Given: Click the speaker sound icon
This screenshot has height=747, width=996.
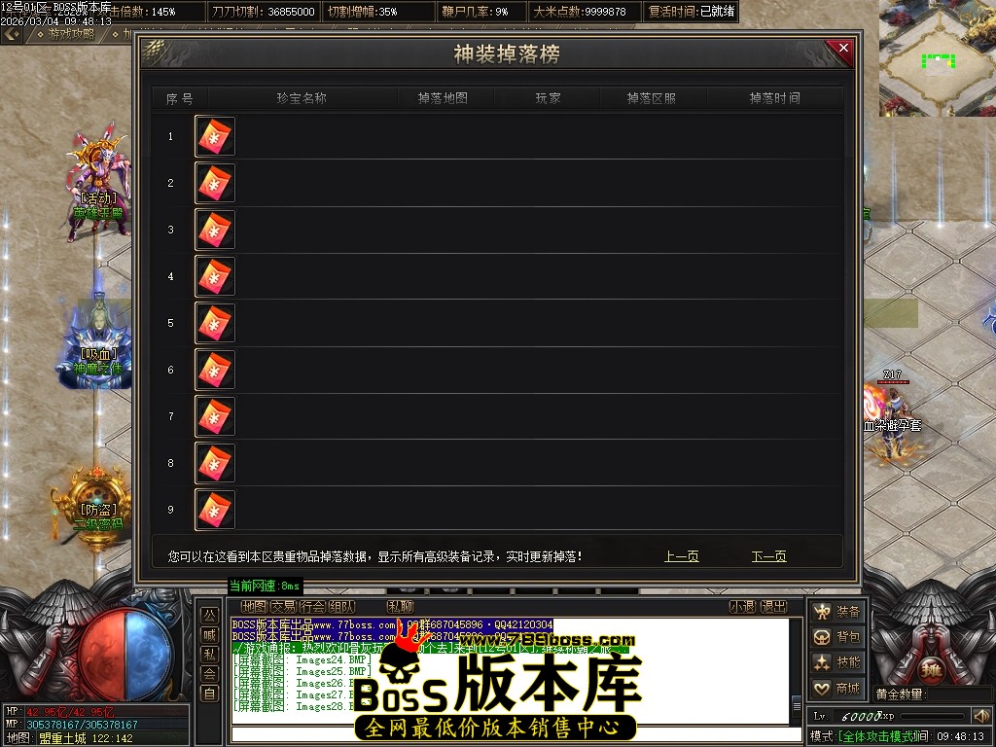Looking at the screenshot, I should (x=981, y=717).
